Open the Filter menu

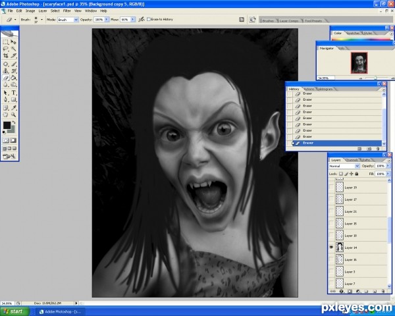(66, 11)
